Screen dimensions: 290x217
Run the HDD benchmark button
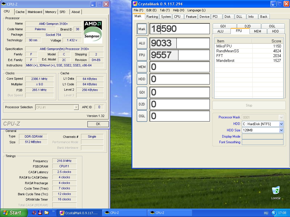[x=142, y=79]
